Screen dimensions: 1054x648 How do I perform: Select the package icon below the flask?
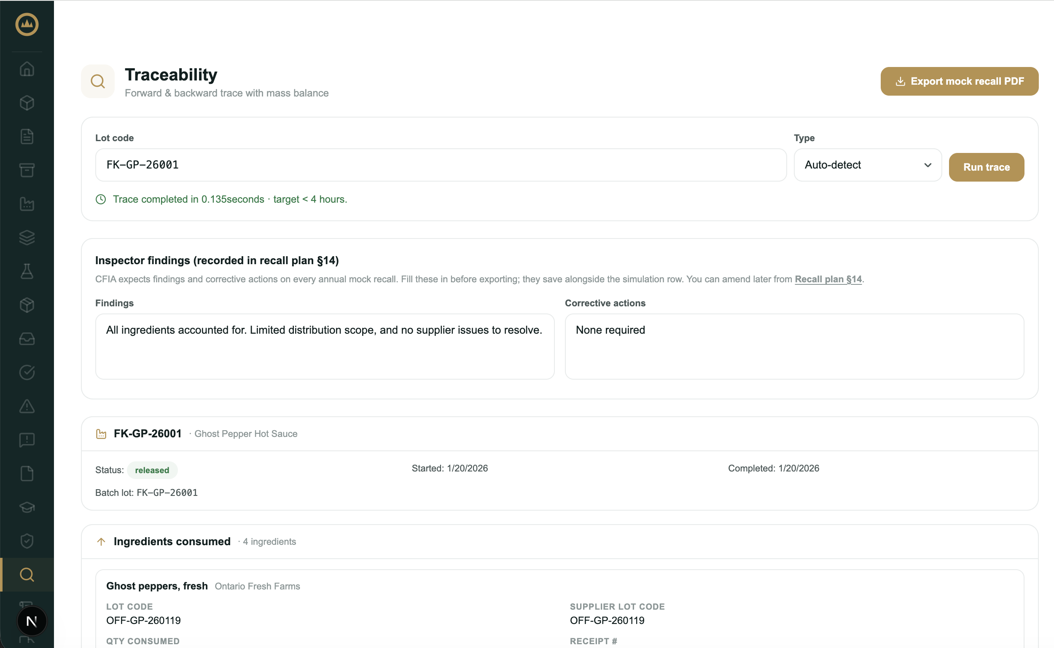27,305
